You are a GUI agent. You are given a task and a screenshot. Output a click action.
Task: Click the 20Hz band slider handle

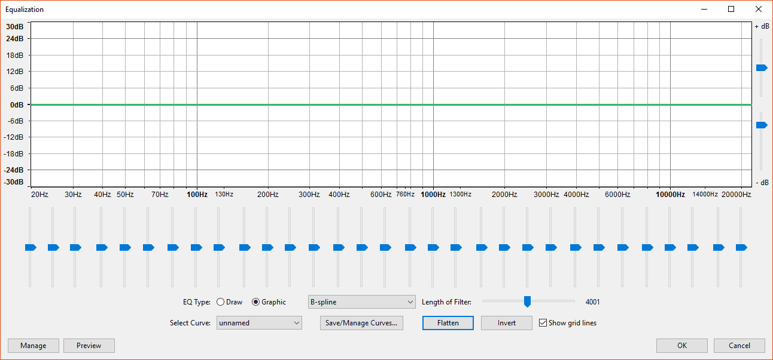[30, 247]
